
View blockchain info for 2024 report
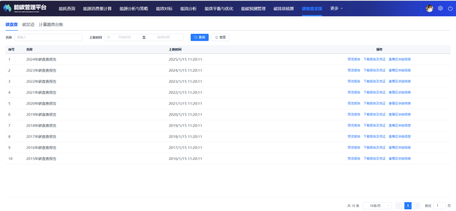click(400, 59)
